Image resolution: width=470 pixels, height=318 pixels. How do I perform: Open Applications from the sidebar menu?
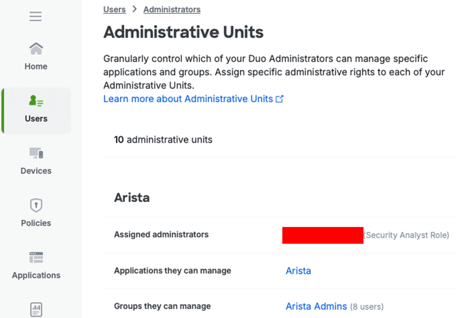tap(36, 275)
